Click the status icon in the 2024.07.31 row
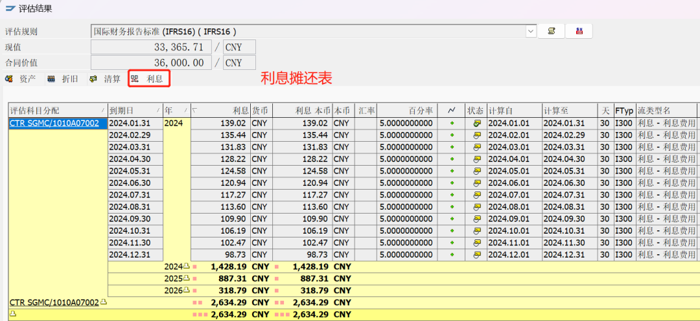The width and height of the screenshot is (700, 321). point(477,195)
